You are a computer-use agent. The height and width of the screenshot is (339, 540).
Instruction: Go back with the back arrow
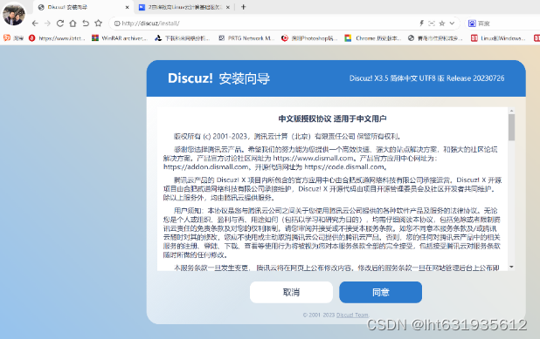(35, 24)
